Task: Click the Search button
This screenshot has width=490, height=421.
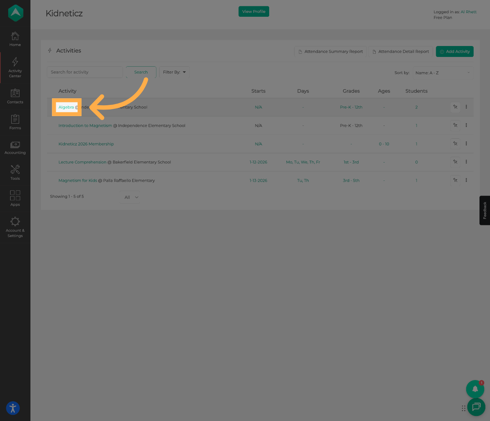Action: coord(141,72)
